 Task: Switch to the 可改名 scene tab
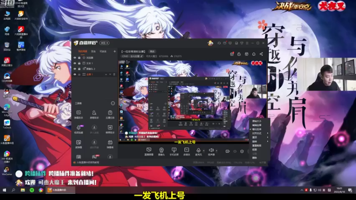click(x=103, y=52)
